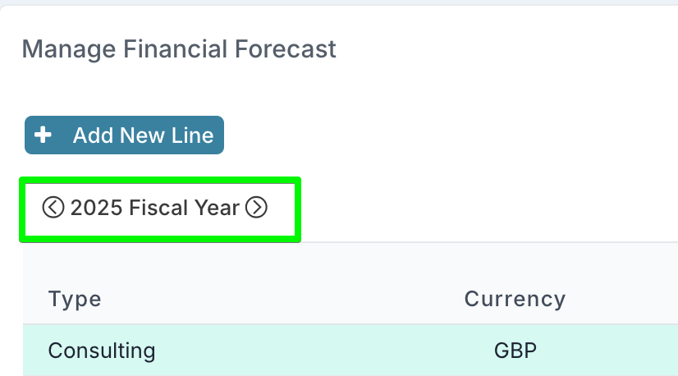
Task: Advance to the next fiscal year
Action: pos(256,207)
